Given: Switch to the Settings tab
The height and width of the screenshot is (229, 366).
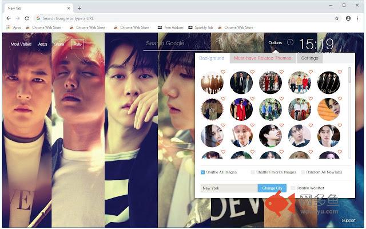Looking at the screenshot, I should click(309, 58).
